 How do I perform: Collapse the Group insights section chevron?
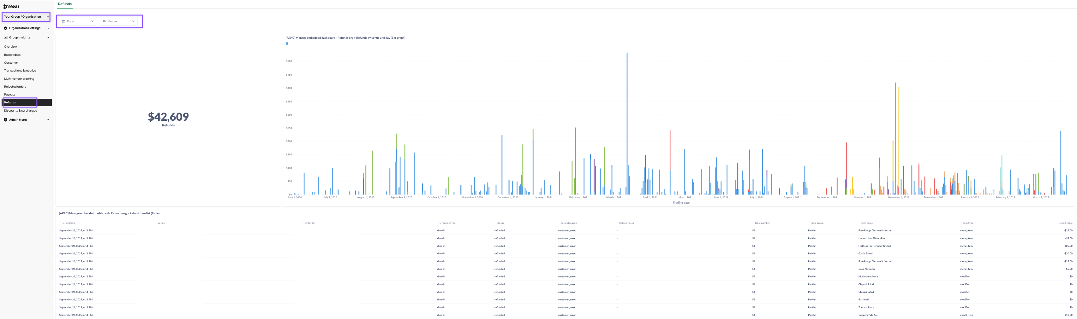coord(48,38)
